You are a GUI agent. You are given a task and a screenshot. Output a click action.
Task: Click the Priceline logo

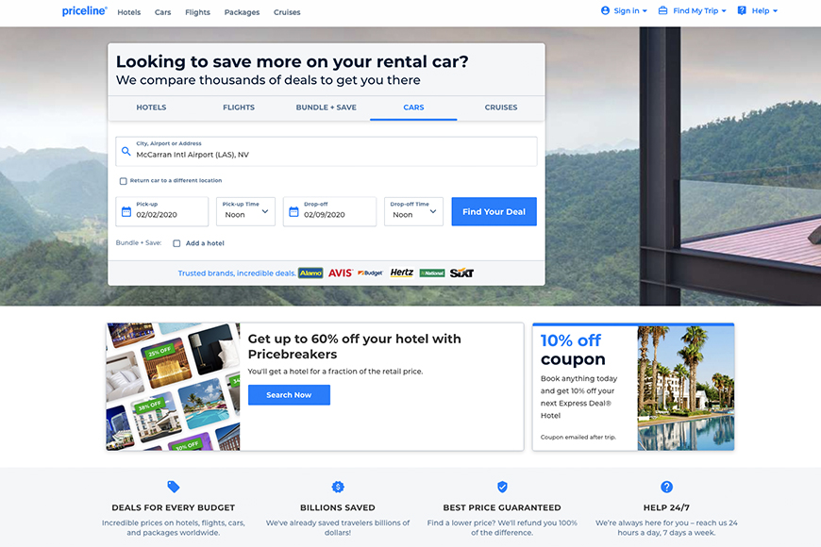click(84, 11)
